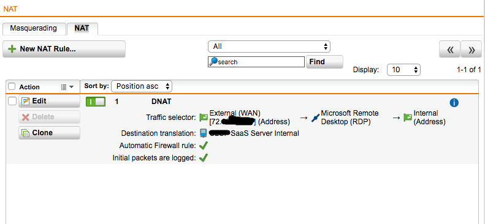The height and width of the screenshot is (224, 485).
Task: Select the NAT tab
Action: (82, 28)
